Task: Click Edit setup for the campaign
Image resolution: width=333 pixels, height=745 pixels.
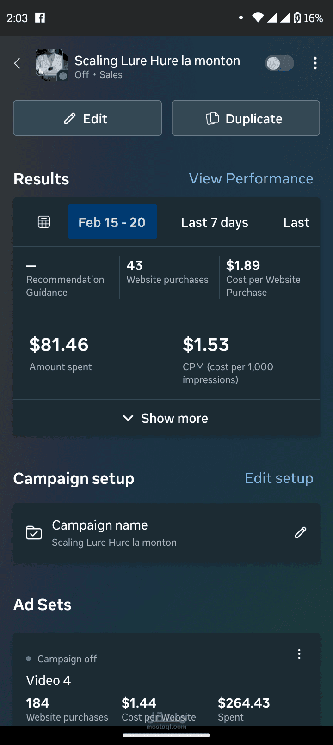Action: point(279,478)
